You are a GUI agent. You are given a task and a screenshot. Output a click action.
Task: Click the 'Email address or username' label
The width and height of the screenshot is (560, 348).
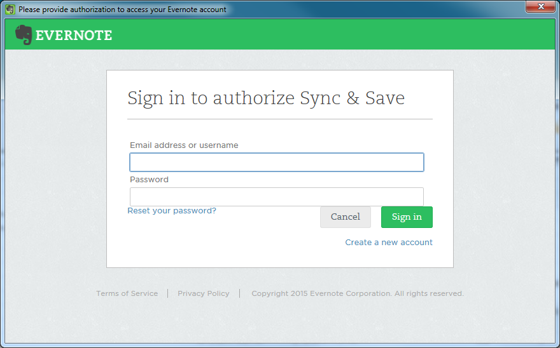pyautogui.click(x=184, y=145)
